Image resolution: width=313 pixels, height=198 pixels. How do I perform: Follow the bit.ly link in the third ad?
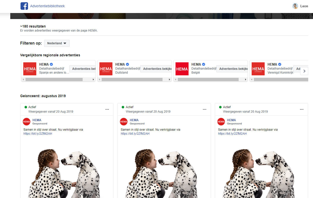point(232,134)
